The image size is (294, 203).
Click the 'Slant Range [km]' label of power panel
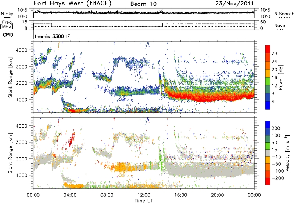pos(10,77)
